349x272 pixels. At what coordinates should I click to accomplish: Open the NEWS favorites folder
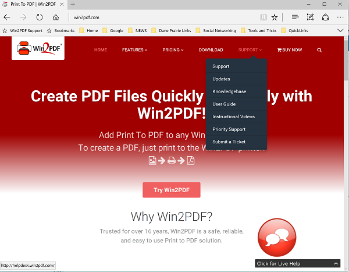[137, 30]
